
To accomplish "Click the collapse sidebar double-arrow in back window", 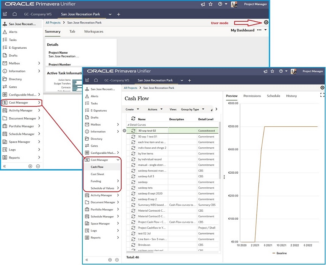I will [4, 166].
